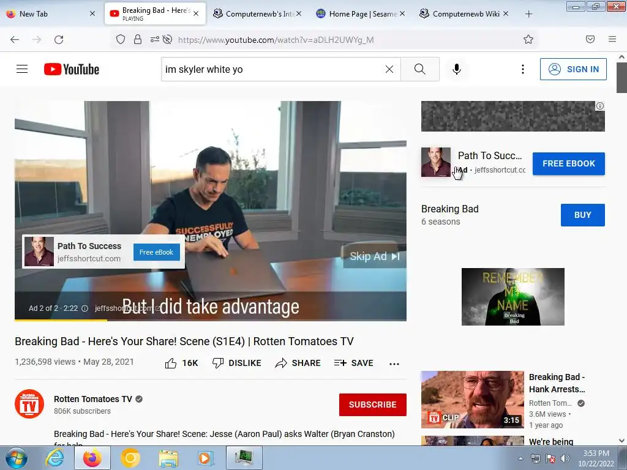The height and width of the screenshot is (470, 627).
Task: Open the ad info icon on sidebar banner
Action: click(x=600, y=106)
